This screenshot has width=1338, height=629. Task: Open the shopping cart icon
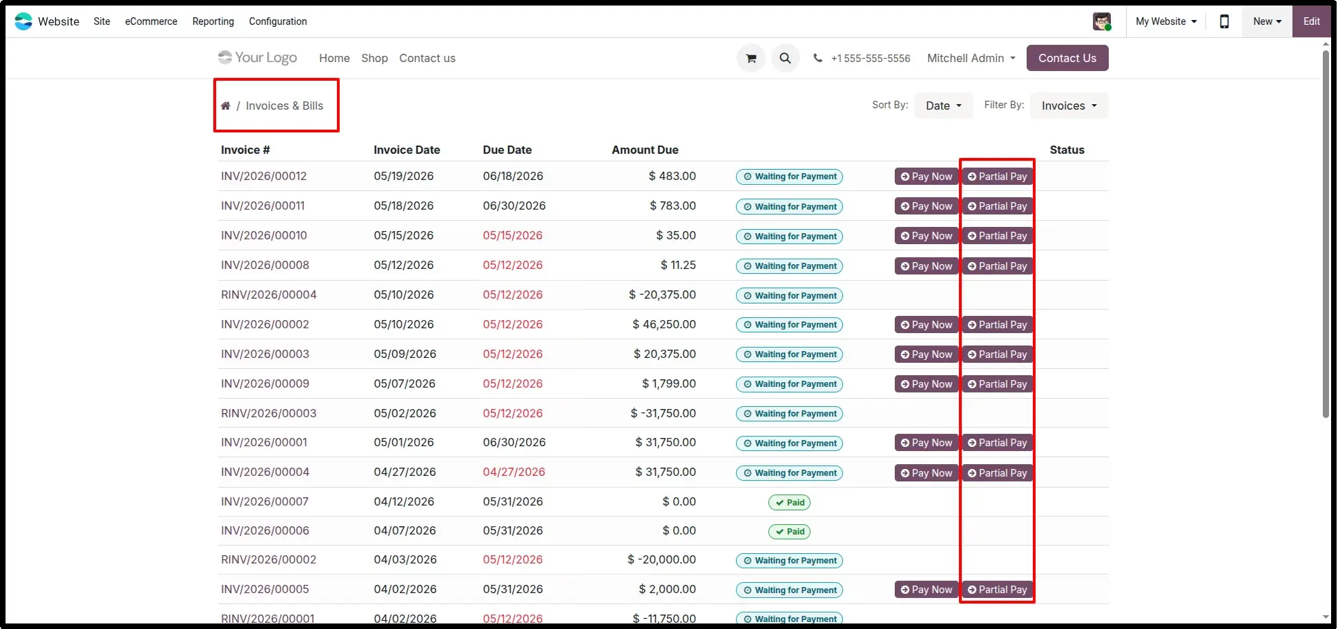tap(751, 59)
